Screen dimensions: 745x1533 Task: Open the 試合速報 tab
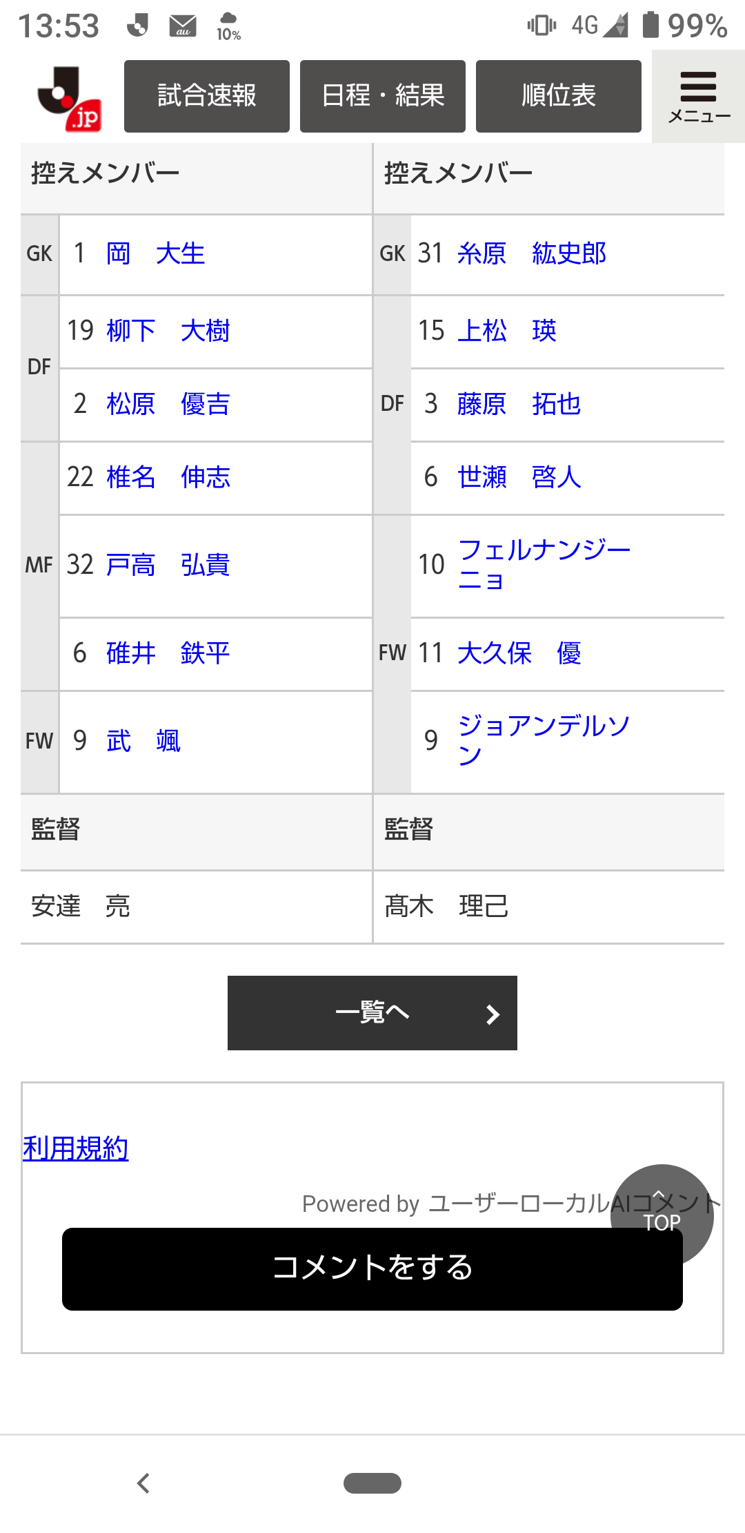(x=207, y=96)
